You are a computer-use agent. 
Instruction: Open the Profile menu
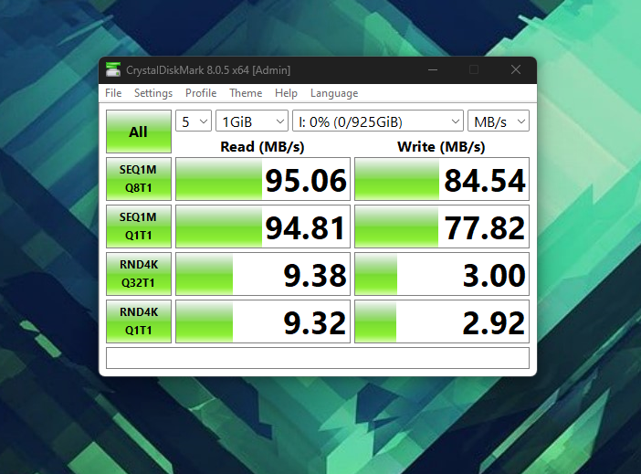[x=201, y=93]
